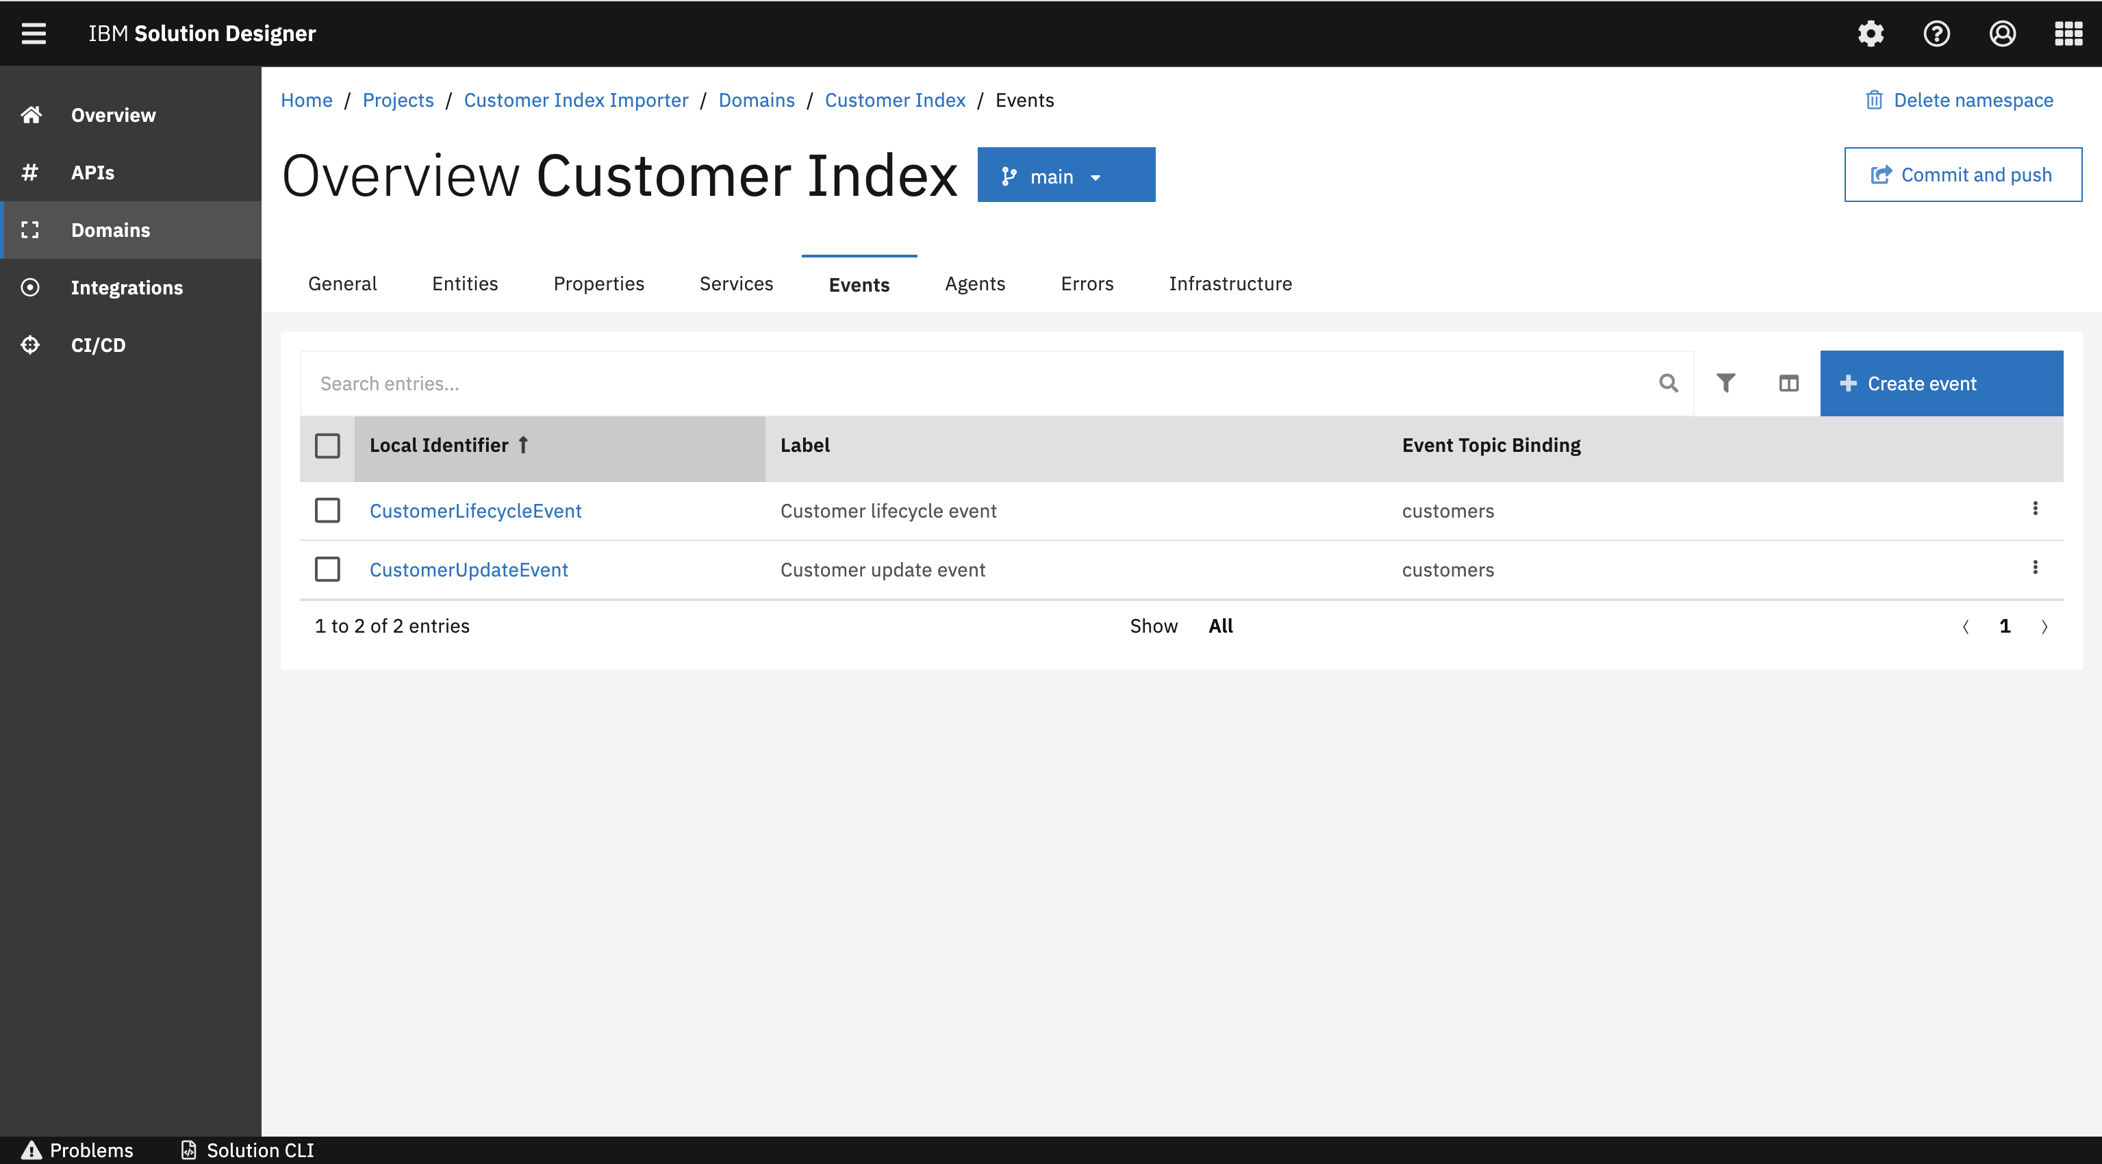
Task: Open the settings gear icon
Action: point(1871,34)
